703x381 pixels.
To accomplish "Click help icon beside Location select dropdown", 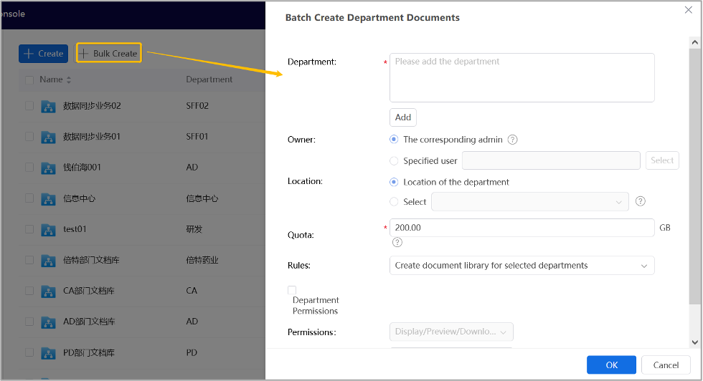I will click(641, 201).
